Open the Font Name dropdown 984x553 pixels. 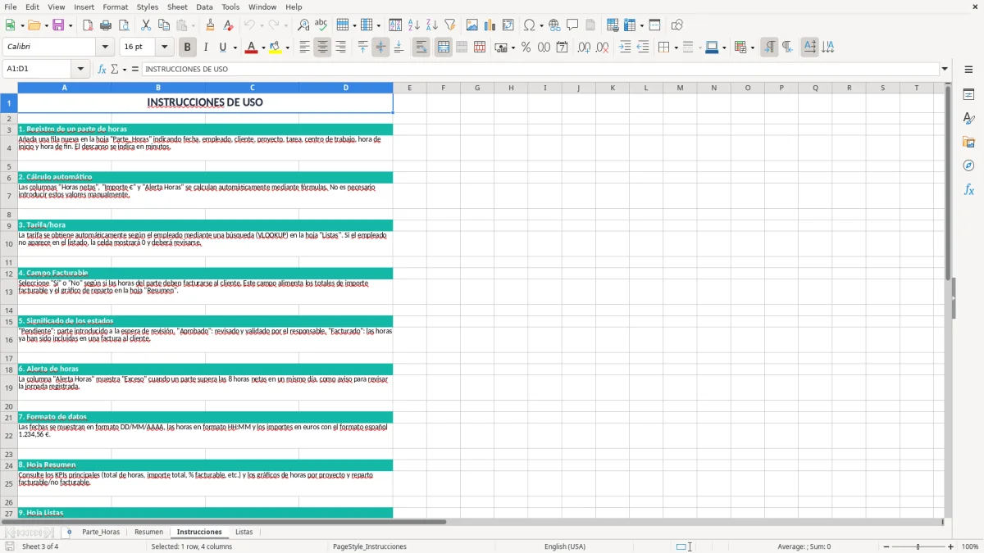click(105, 48)
